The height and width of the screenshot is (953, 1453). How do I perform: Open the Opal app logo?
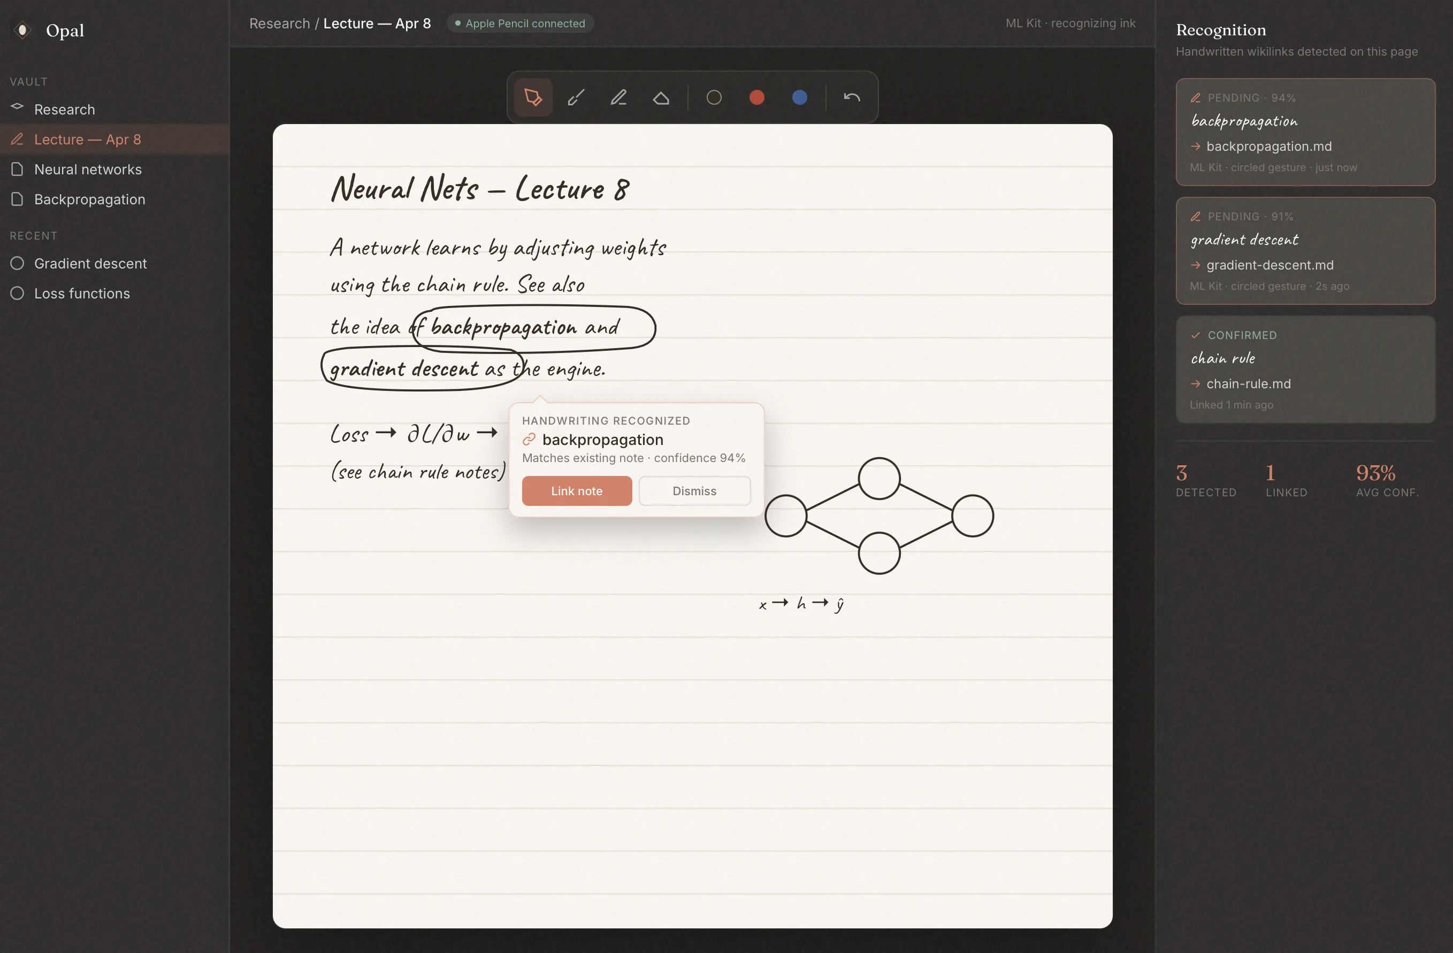click(22, 29)
